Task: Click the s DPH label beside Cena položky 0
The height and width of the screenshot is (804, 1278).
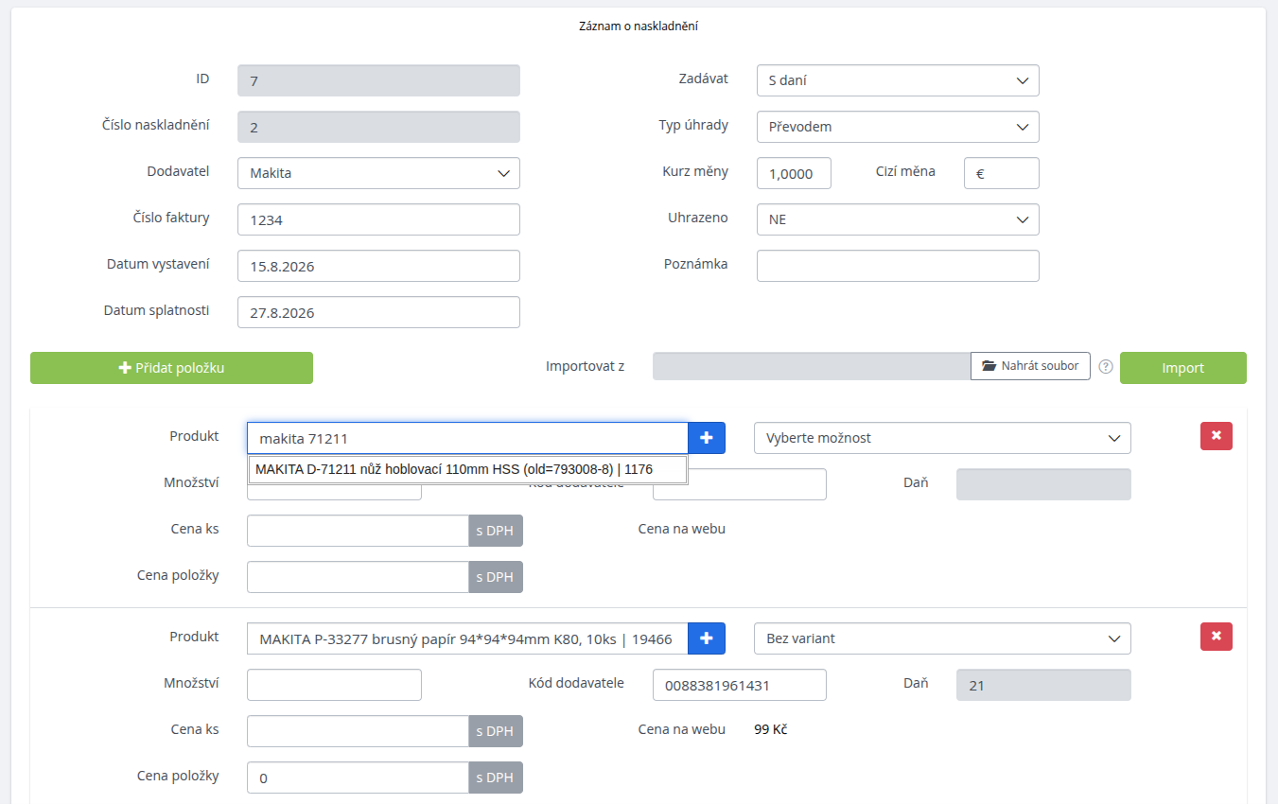Action: 496,778
